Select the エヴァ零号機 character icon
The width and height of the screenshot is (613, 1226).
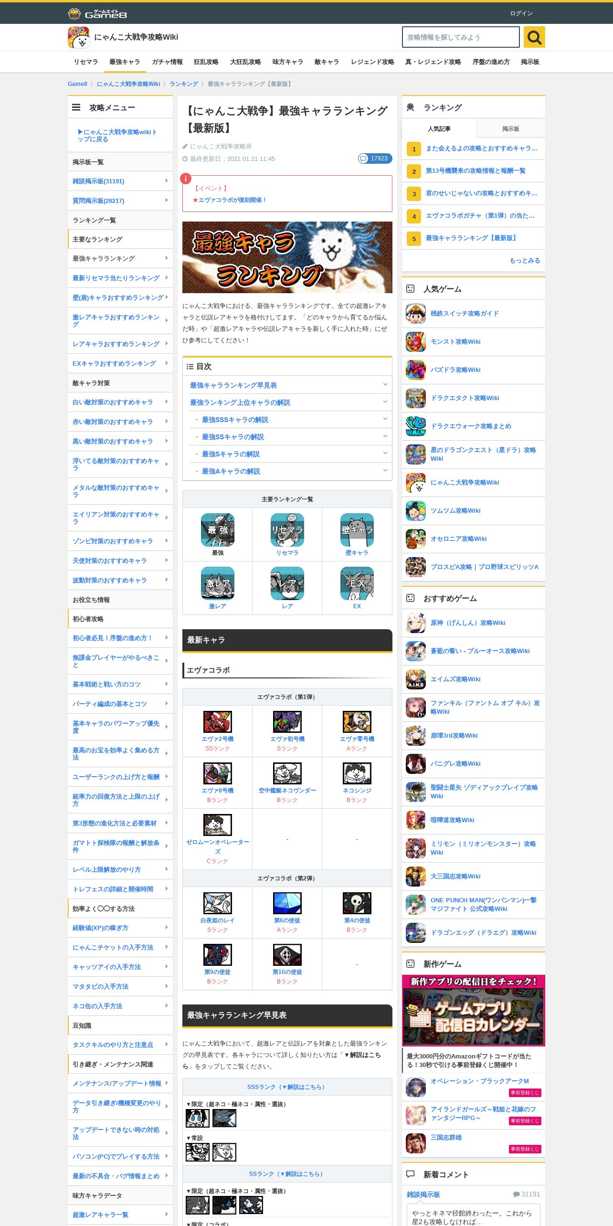point(357,722)
